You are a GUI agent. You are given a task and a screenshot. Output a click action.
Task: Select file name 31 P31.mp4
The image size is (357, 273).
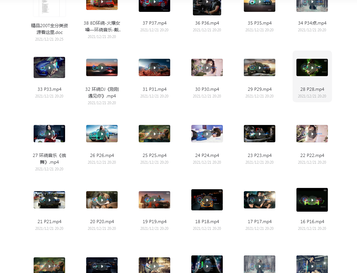click(154, 89)
